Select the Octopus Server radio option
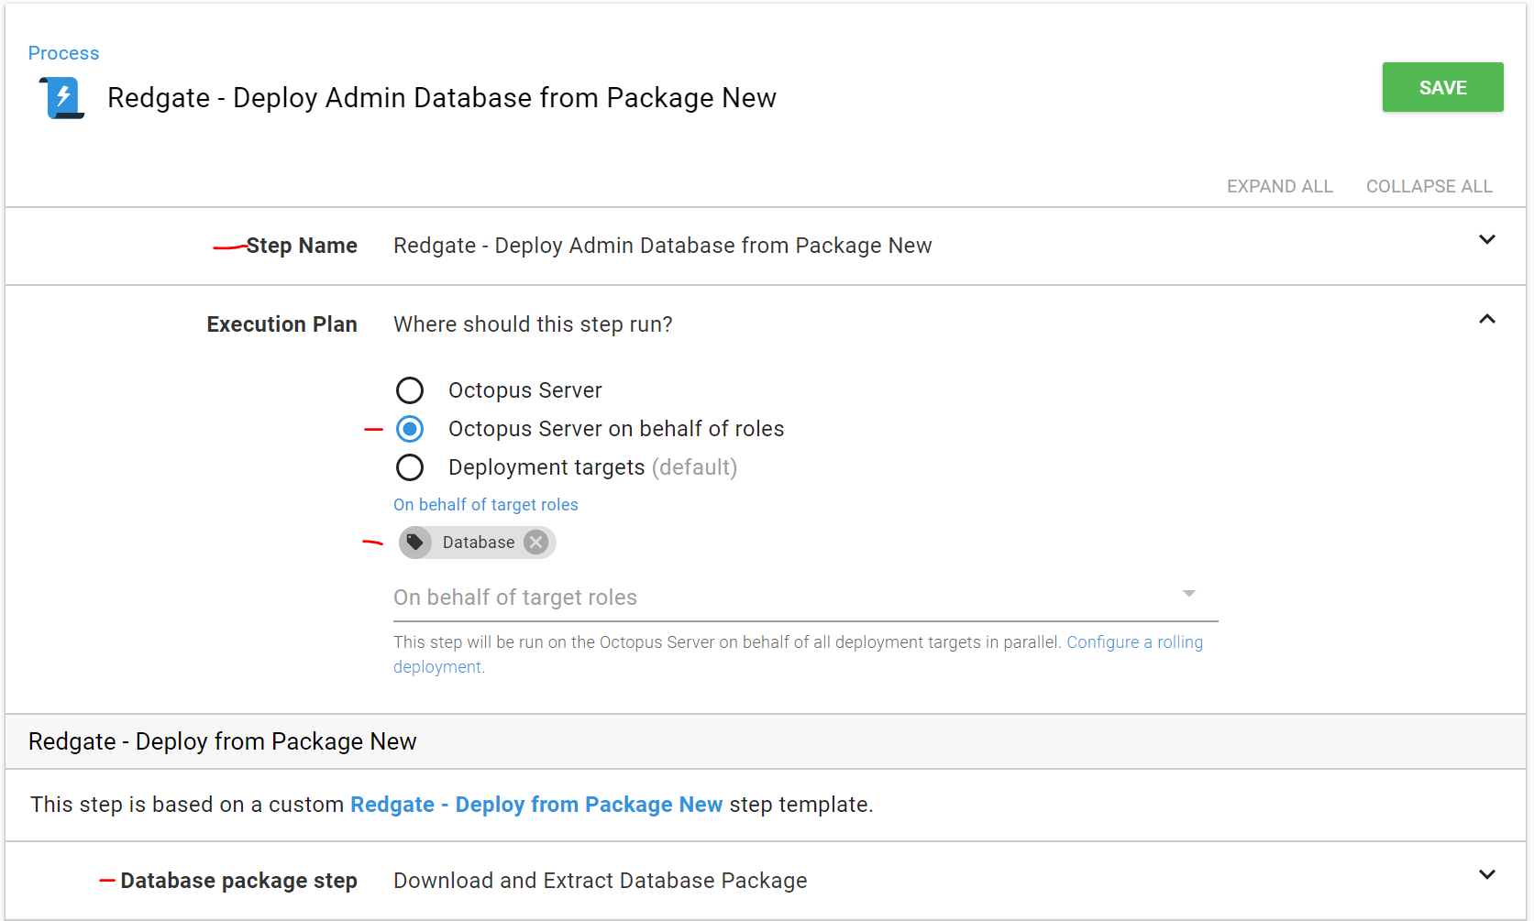The width and height of the screenshot is (1534, 921). click(x=410, y=390)
